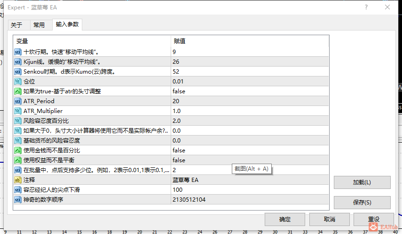Click the double-type icon beside 基础货币的风险容忍度

(x=18, y=141)
